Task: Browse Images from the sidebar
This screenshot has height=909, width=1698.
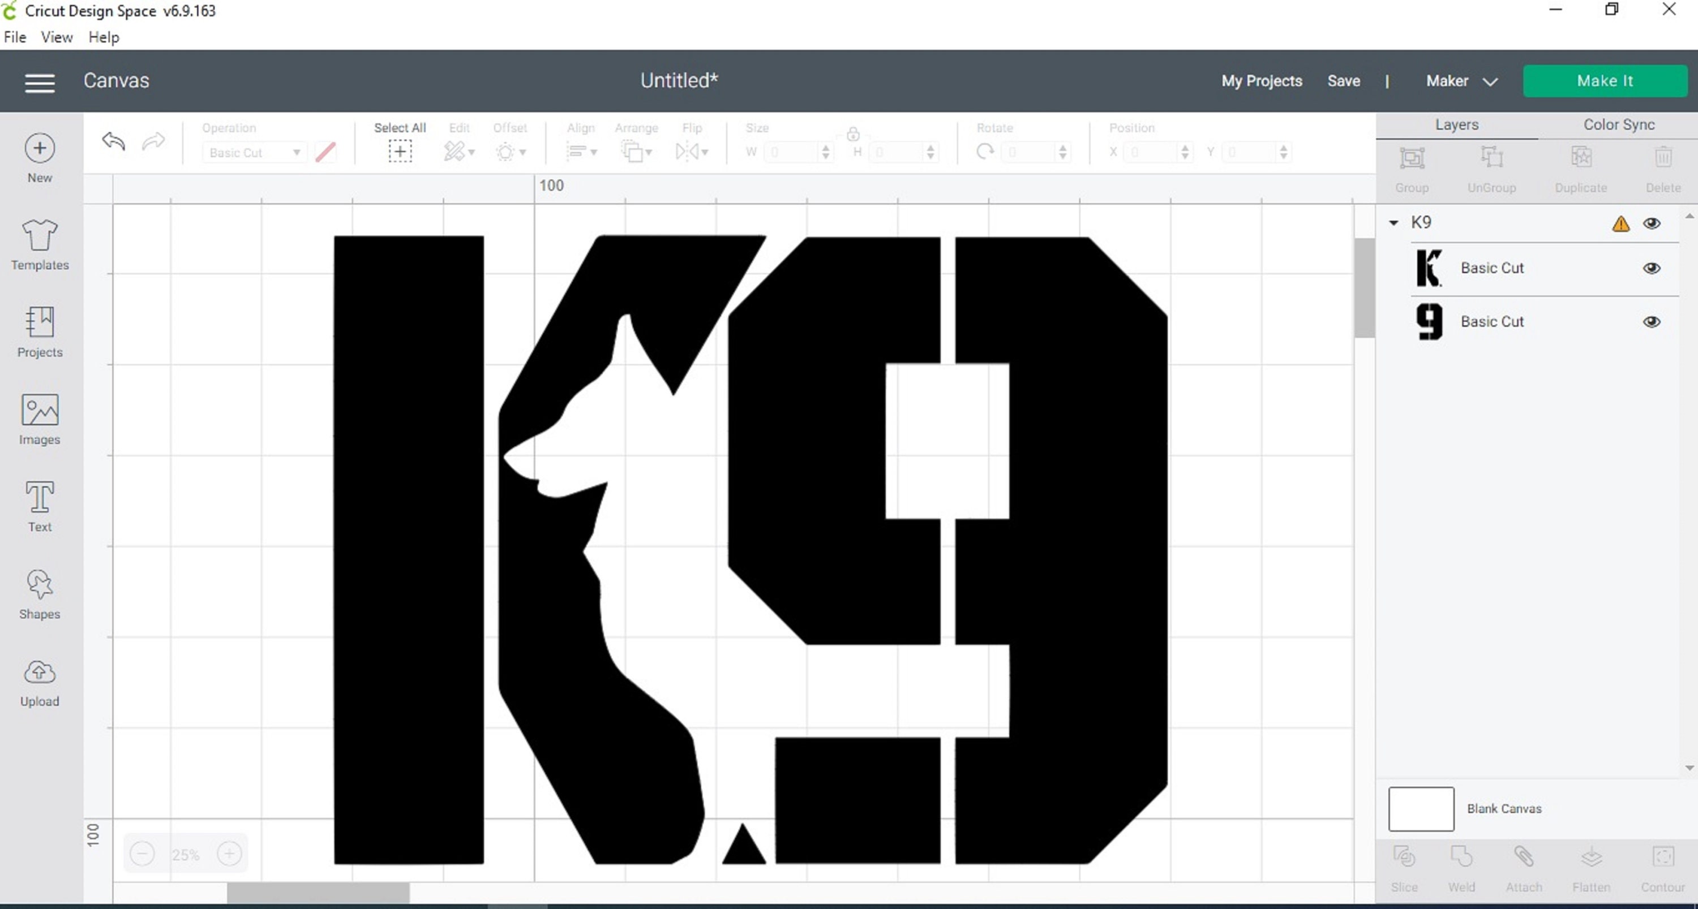Action: coord(39,418)
